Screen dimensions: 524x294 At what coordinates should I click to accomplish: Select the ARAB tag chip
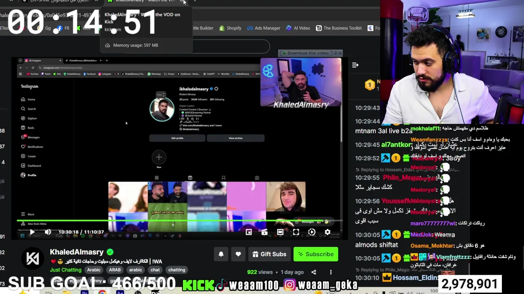115,270
